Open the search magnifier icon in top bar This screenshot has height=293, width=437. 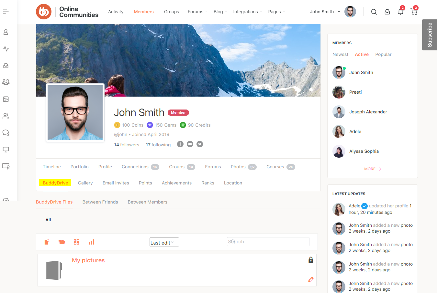coord(374,12)
